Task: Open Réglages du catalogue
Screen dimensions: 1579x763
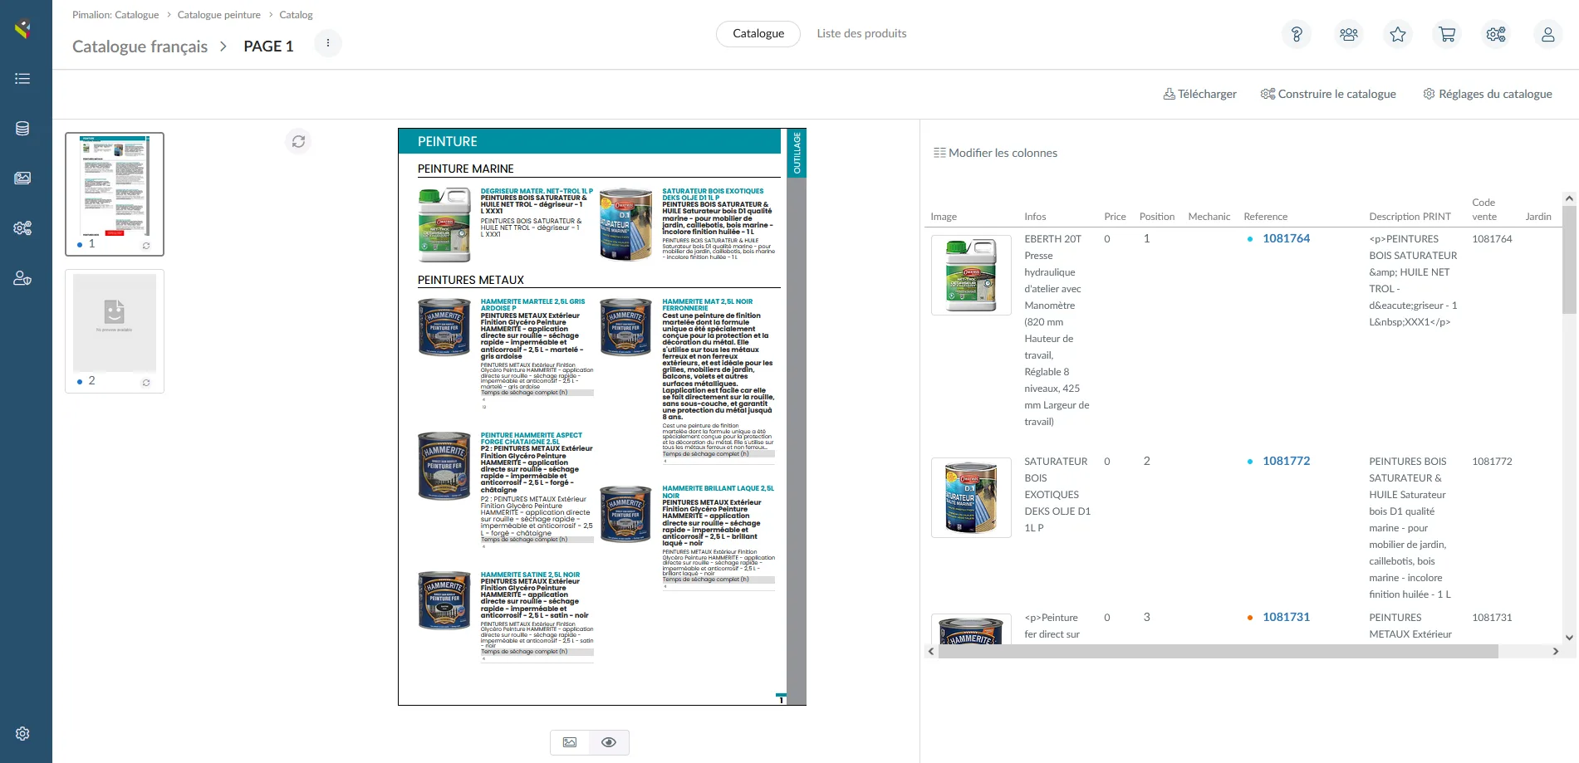Action: 1488,94
